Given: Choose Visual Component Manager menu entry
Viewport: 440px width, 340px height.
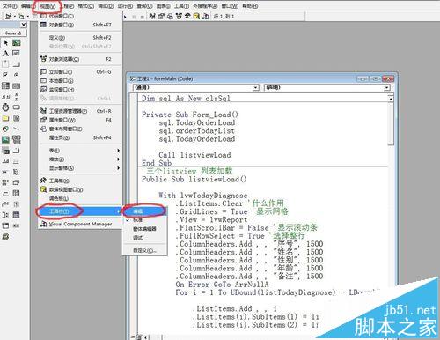Looking at the screenshot, I should pos(80,224).
